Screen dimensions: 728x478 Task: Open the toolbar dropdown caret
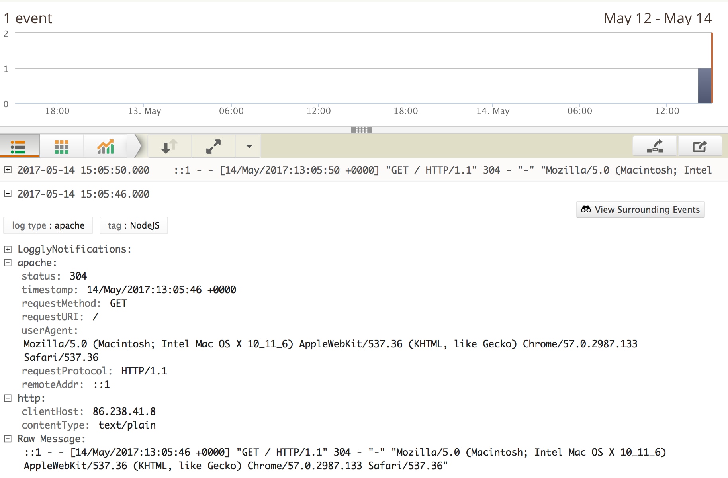pos(249,147)
